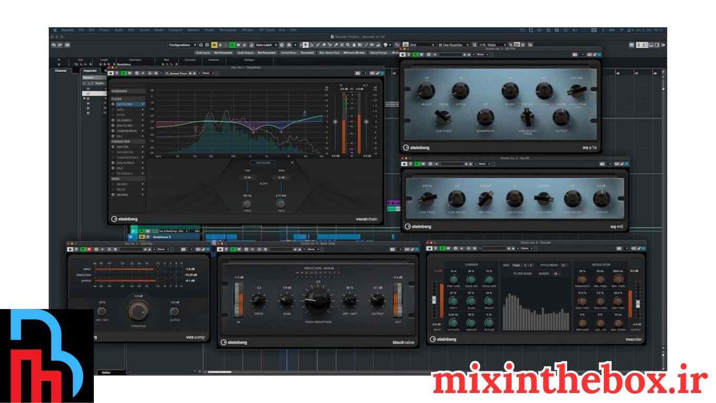
Task: Expand the DELAY module arrow
Action: (x=143, y=189)
